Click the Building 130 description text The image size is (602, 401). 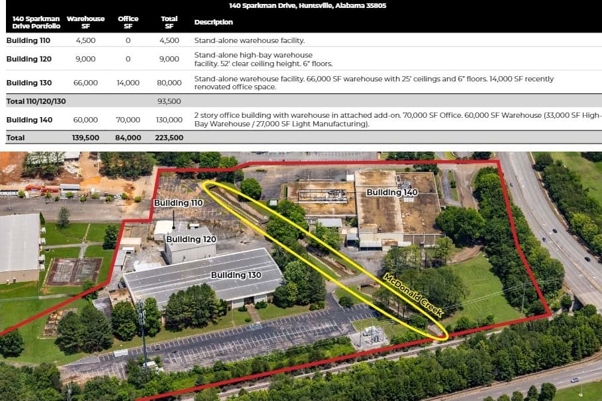pyautogui.click(x=374, y=83)
